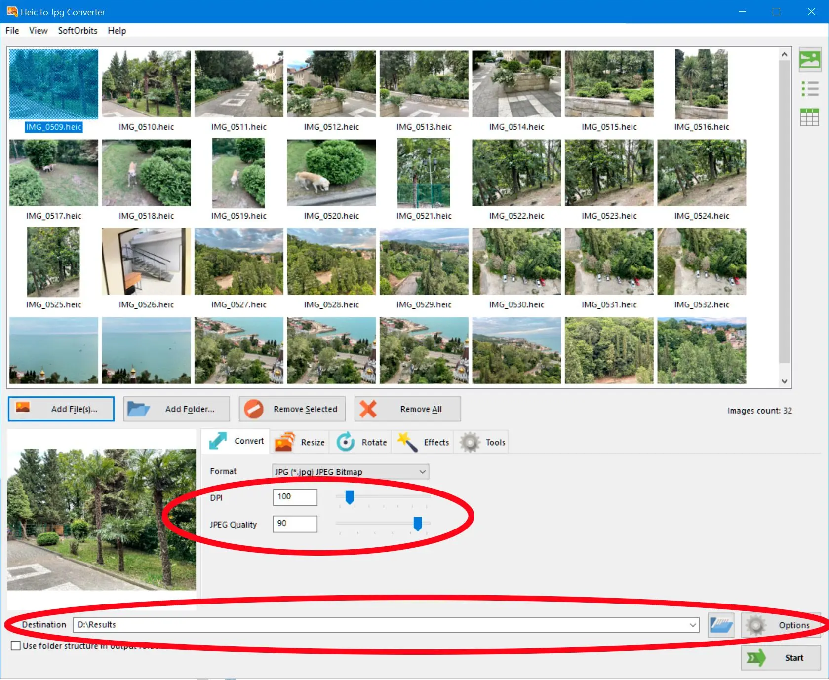
Task: Select the IMG_0520.heic dog thumbnail
Action: pos(331,173)
